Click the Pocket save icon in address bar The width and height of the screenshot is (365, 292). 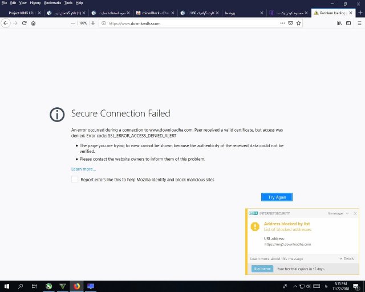pos(290,23)
